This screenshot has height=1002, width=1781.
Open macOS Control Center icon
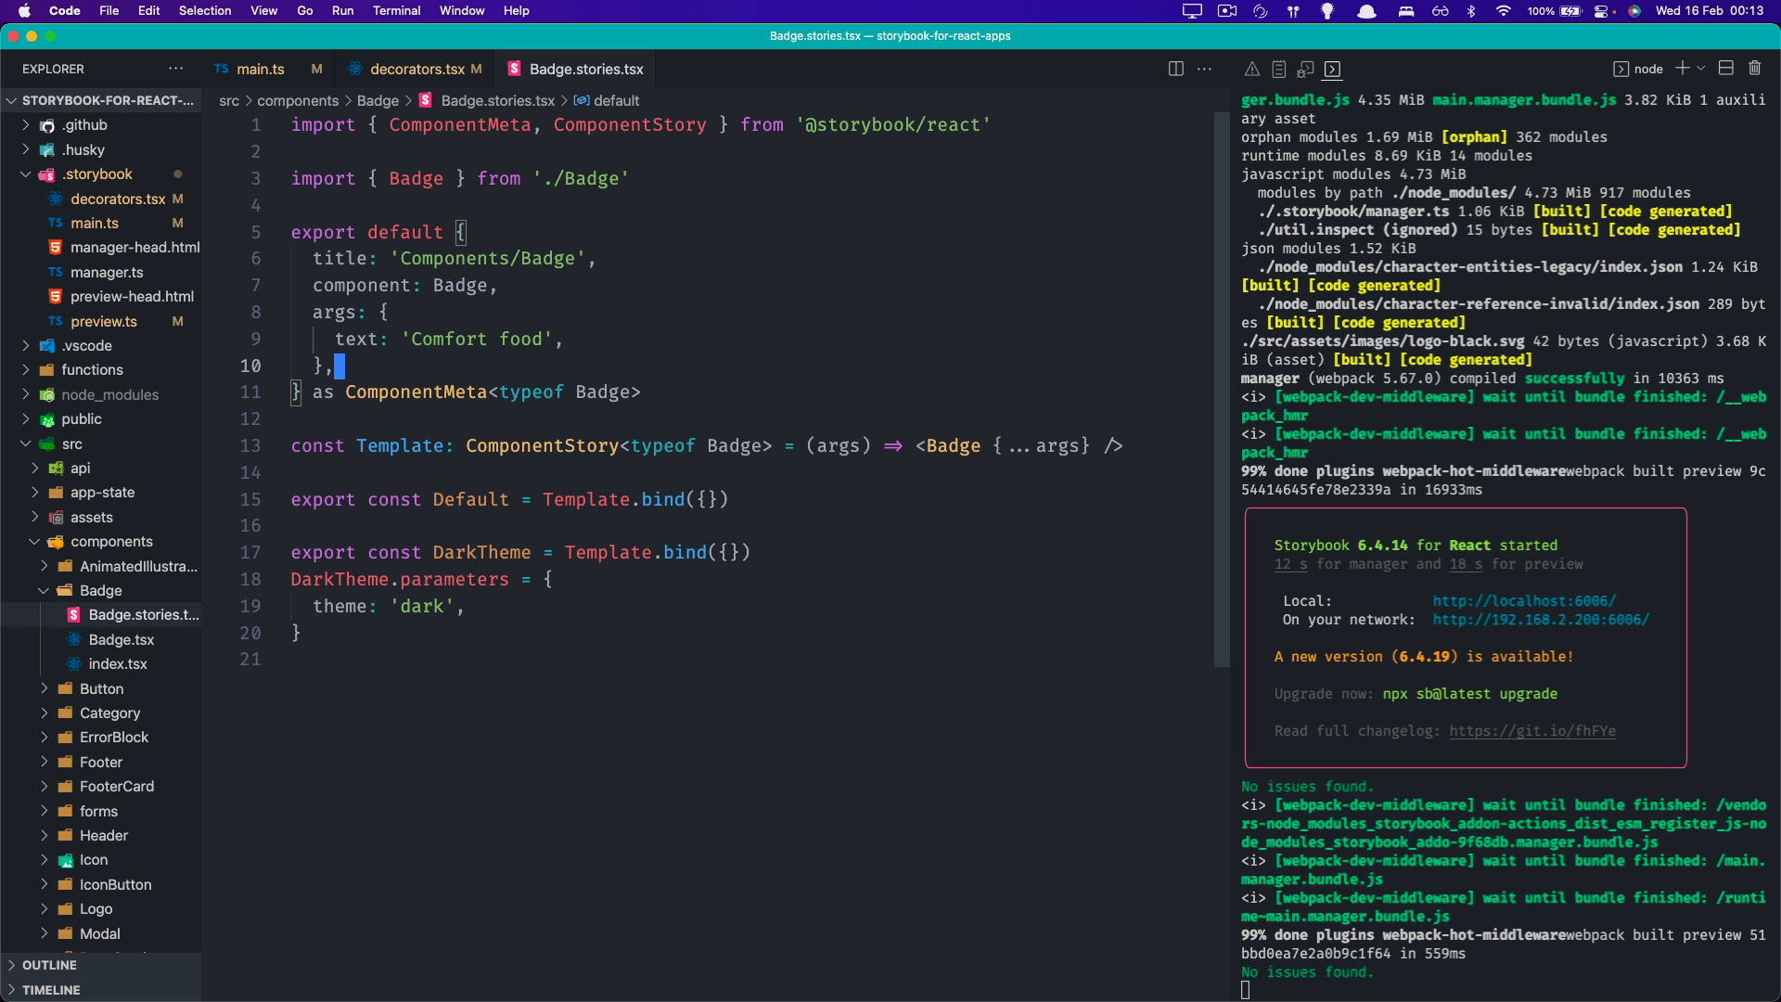tap(1603, 11)
